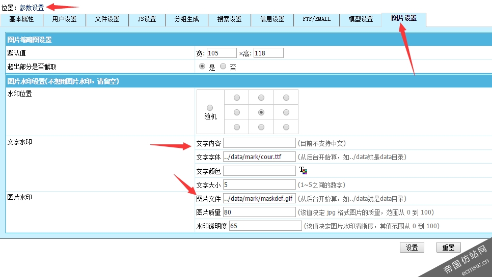Set watermark position to top-center
Screen dimensions: 492x277
coord(261,98)
